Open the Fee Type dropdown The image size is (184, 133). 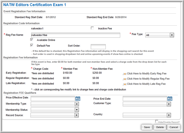(160, 35)
